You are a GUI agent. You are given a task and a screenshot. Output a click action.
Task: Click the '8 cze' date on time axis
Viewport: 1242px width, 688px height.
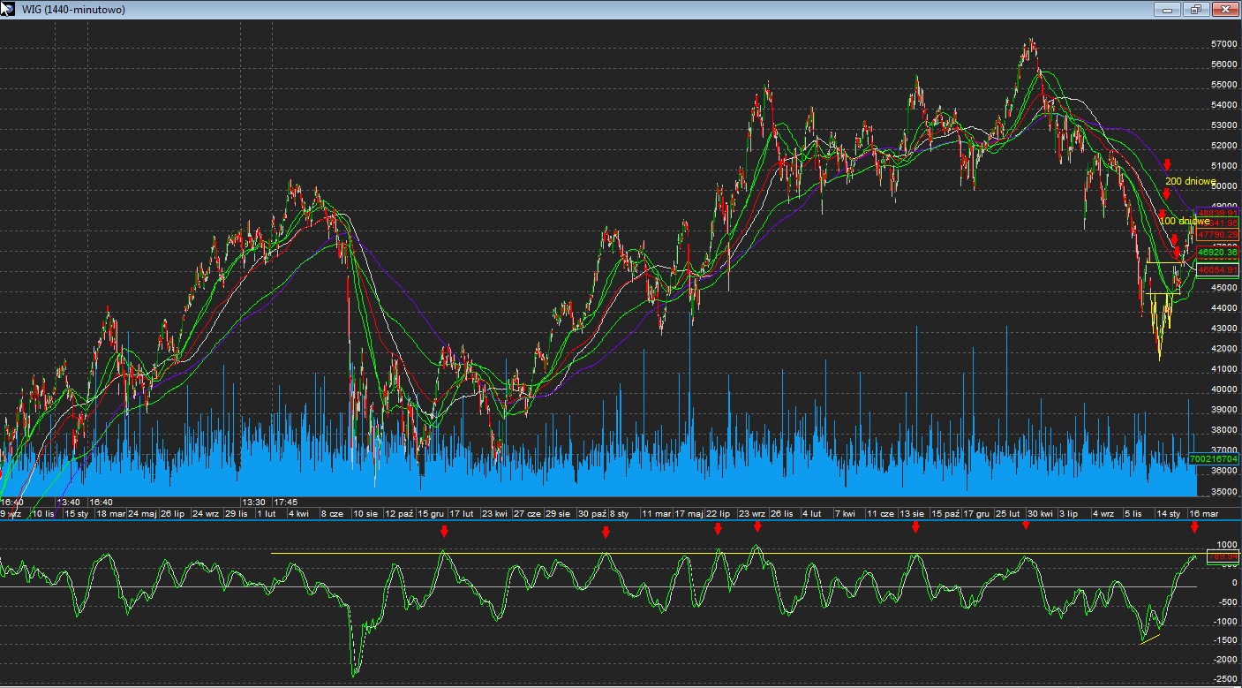tap(332, 513)
